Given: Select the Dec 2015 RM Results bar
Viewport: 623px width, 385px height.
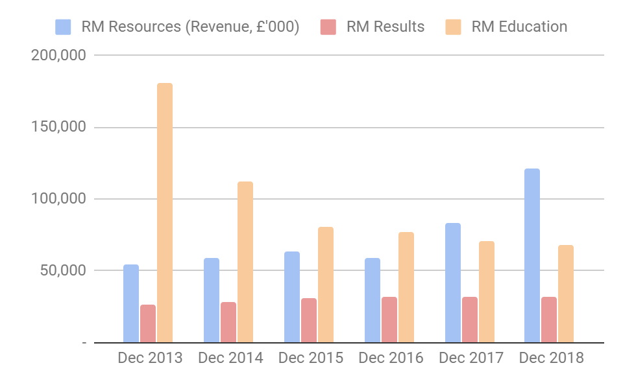Looking at the screenshot, I should pos(309,320).
